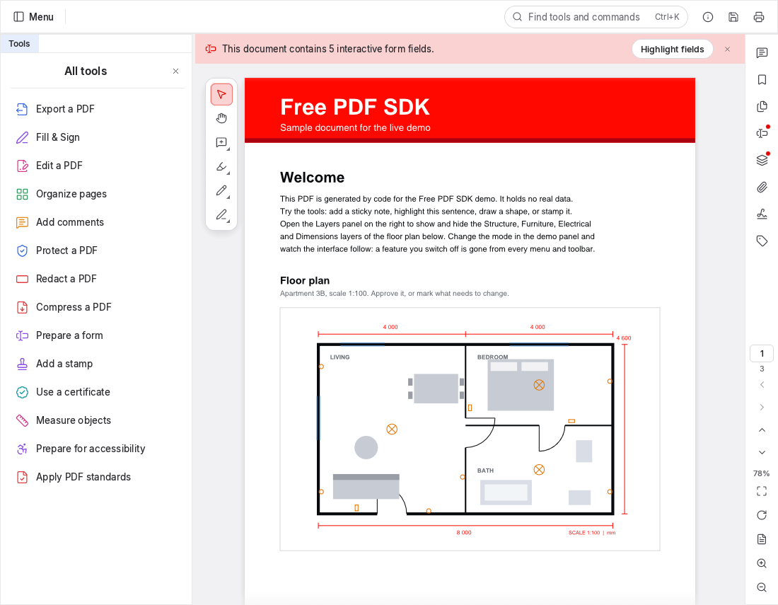The width and height of the screenshot is (778, 605).
Task: Open Add comments tool
Action: (x=98, y=222)
